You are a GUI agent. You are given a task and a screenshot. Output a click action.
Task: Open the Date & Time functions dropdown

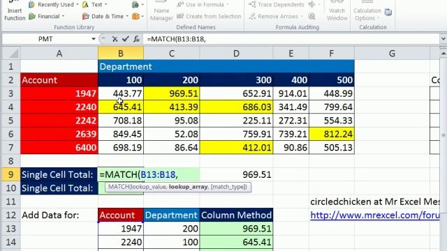pos(105,16)
